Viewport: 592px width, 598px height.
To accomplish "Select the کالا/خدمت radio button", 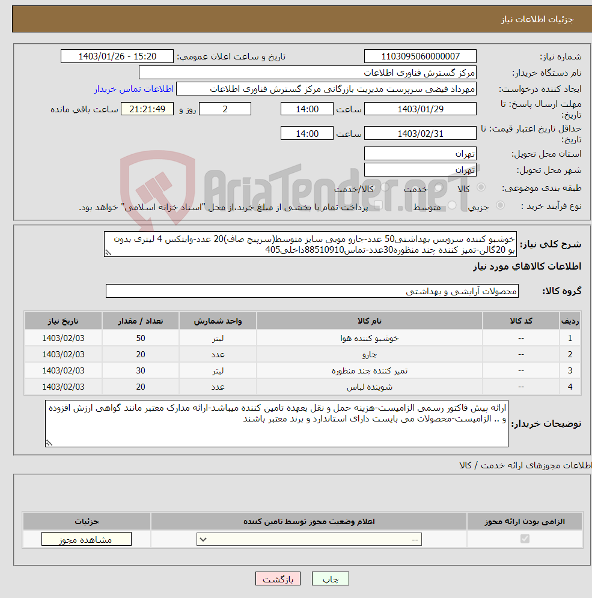I will (385, 187).
